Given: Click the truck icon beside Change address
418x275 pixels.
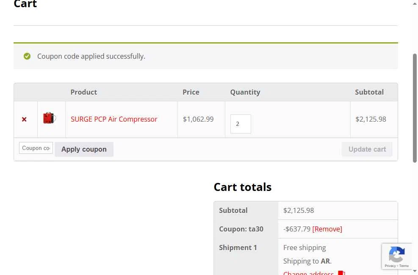Looking at the screenshot, I should [341, 273].
